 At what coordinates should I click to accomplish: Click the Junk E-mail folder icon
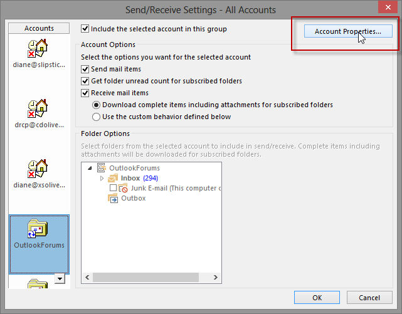124,188
